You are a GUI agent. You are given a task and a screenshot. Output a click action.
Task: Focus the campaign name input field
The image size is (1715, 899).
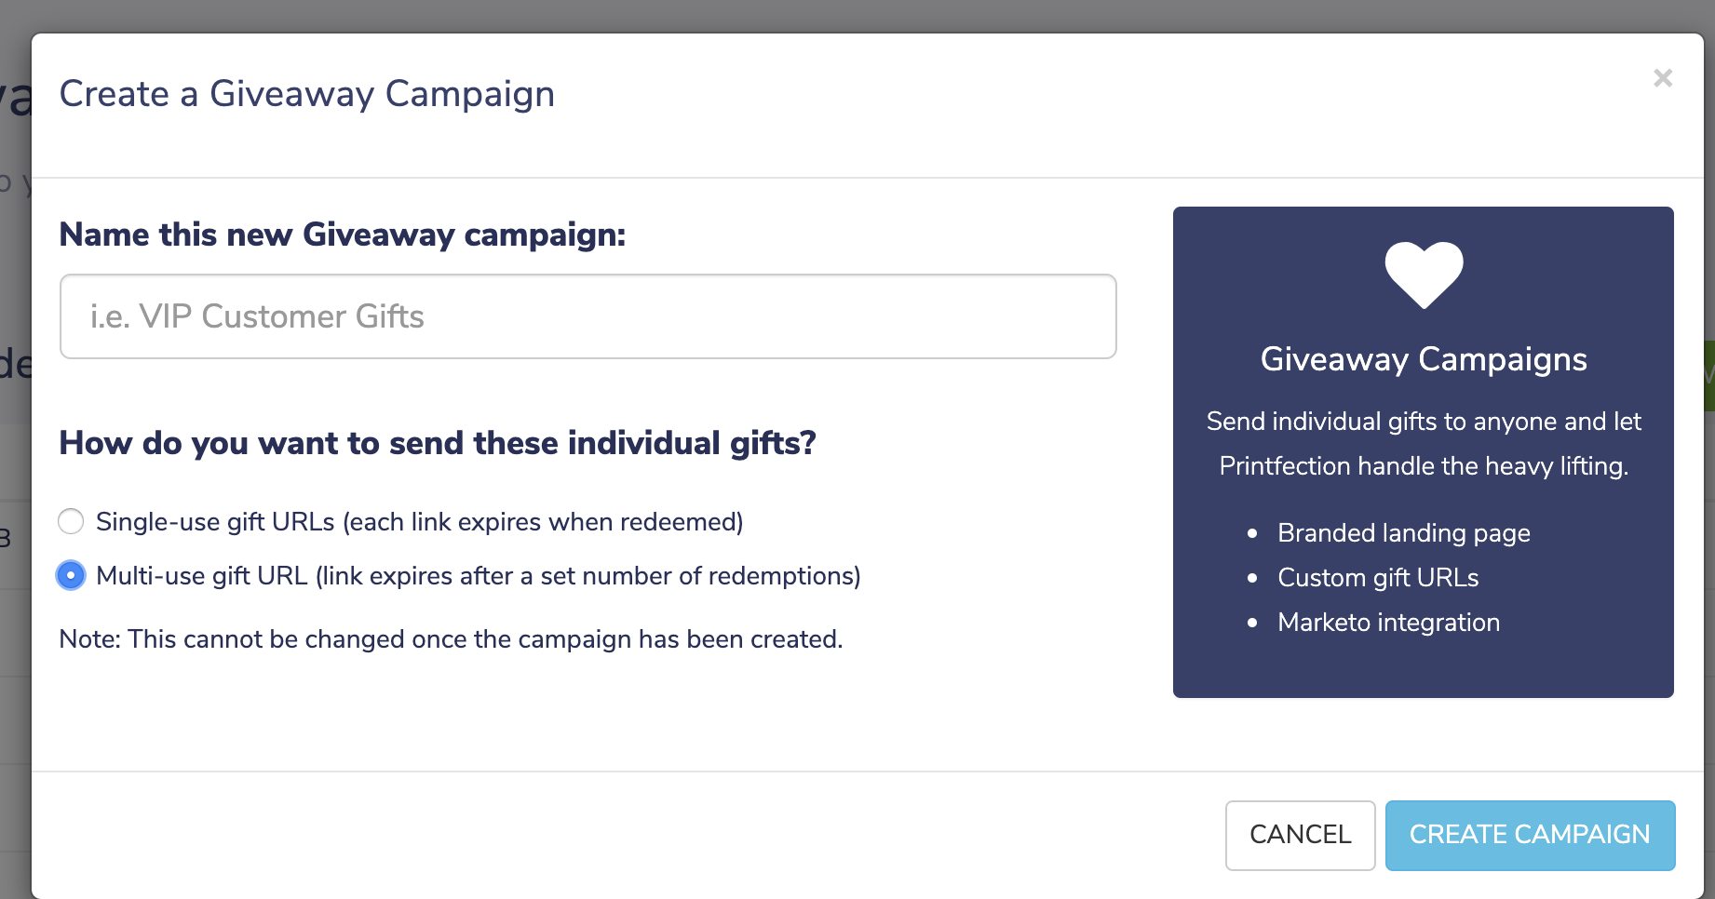pyautogui.click(x=587, y=316)
